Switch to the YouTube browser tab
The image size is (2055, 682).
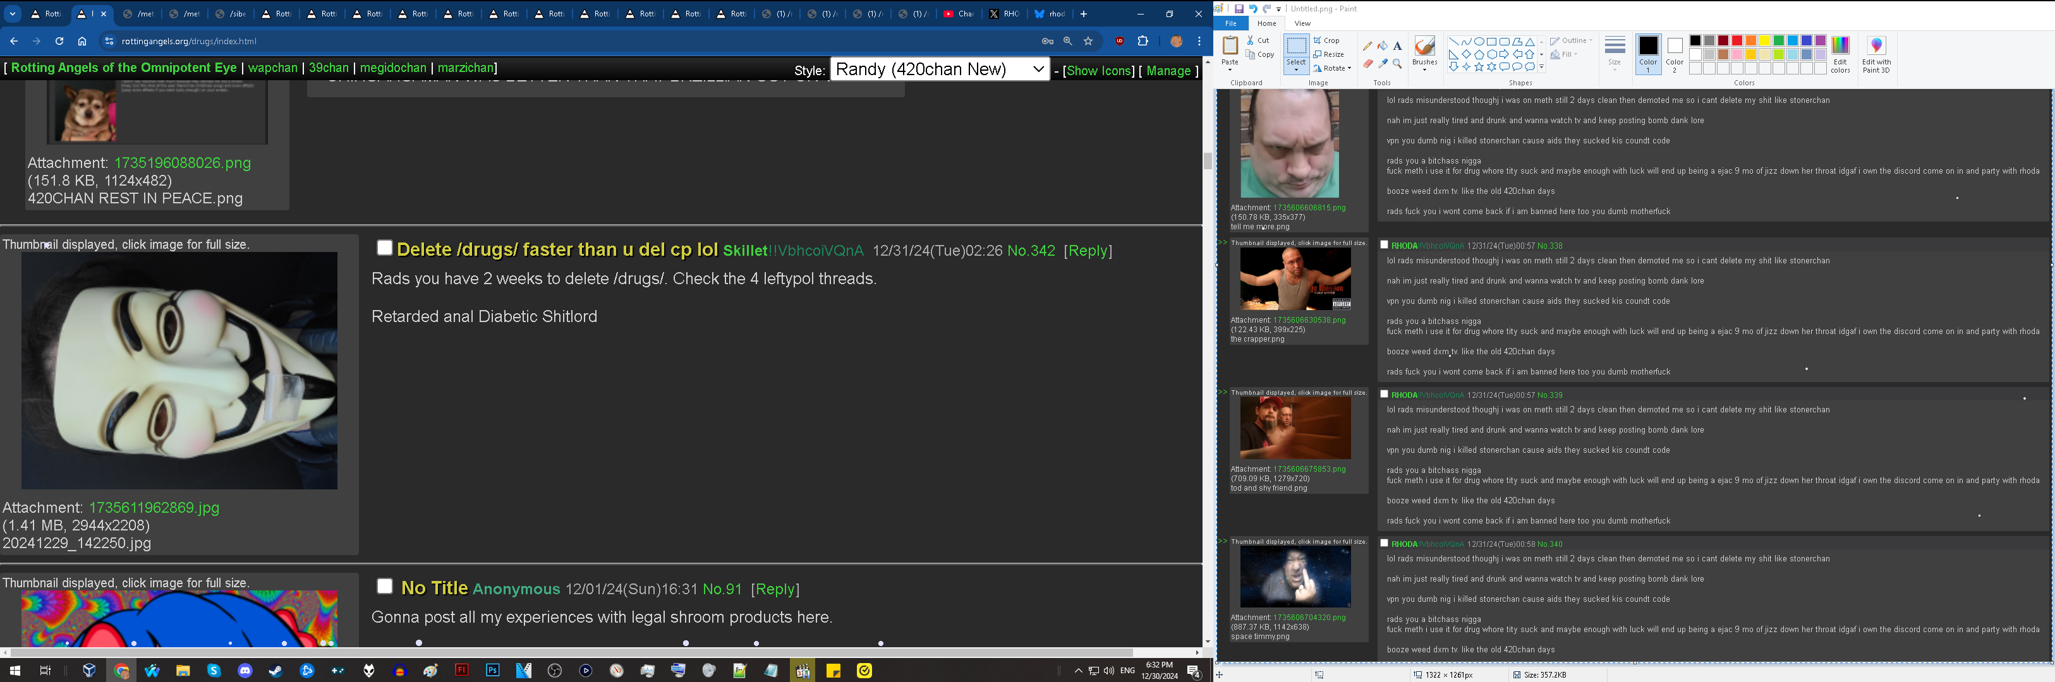[958, 13]
